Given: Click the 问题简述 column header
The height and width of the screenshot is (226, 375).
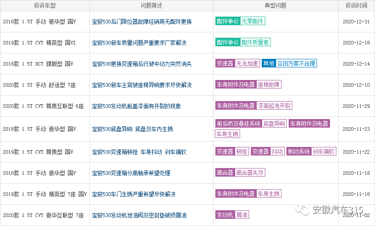Looking at the screenshot, I should 152,5.
